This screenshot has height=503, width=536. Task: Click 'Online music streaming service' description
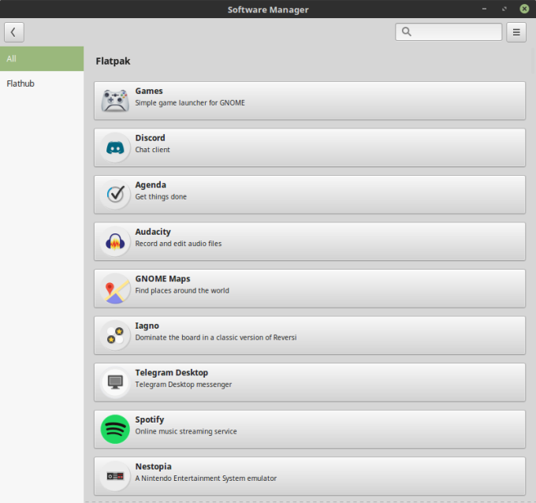186,431
